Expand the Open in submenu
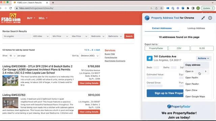This screenshot has width=216, height=121. click(196, 71)
